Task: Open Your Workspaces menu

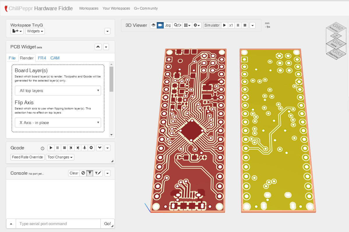Action: pyautogui.click(x=116, y=8)
